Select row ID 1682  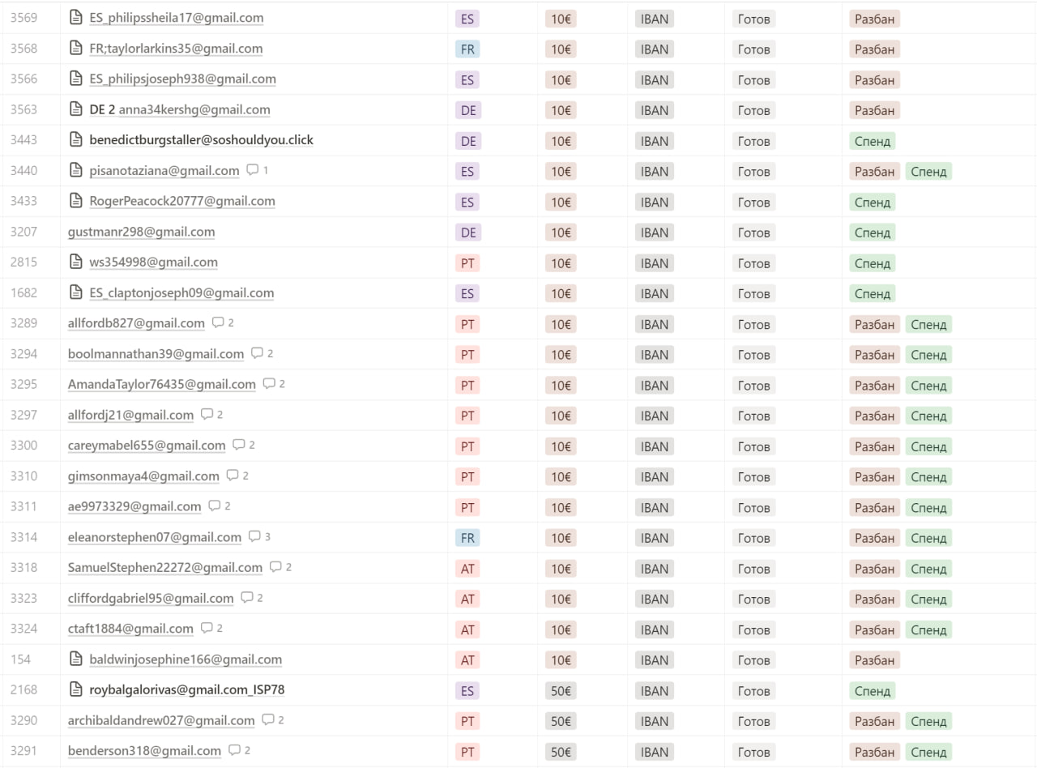(x=23, y=293)
